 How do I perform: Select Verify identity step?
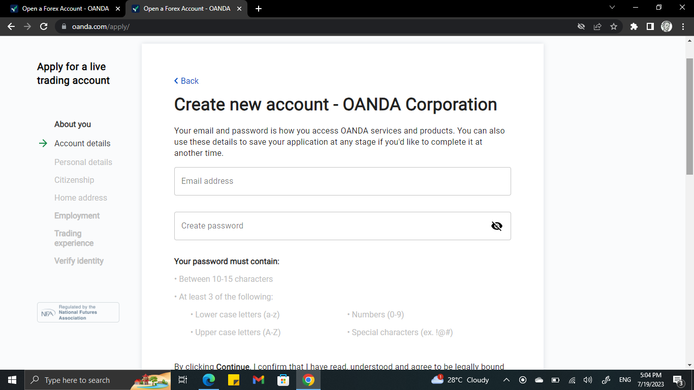79,261
